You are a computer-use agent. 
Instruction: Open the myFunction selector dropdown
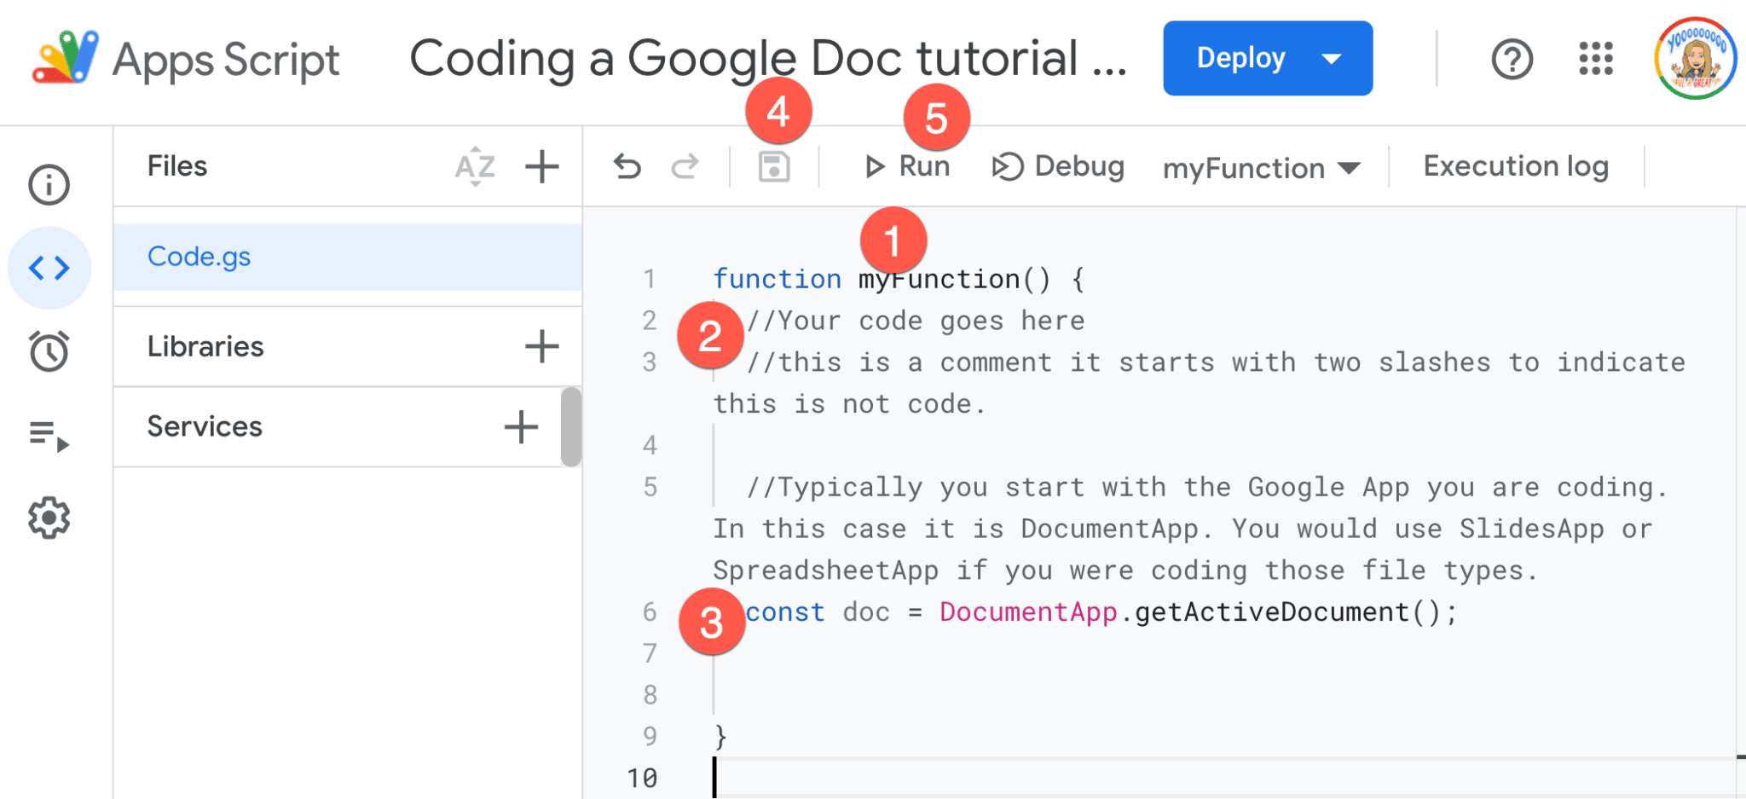[1260, 168]
